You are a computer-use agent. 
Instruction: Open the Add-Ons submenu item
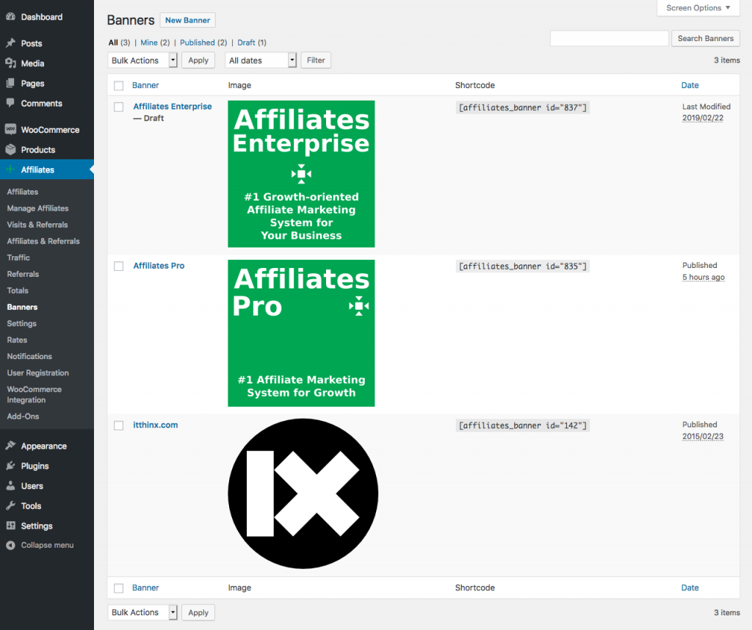click(23, 416)
